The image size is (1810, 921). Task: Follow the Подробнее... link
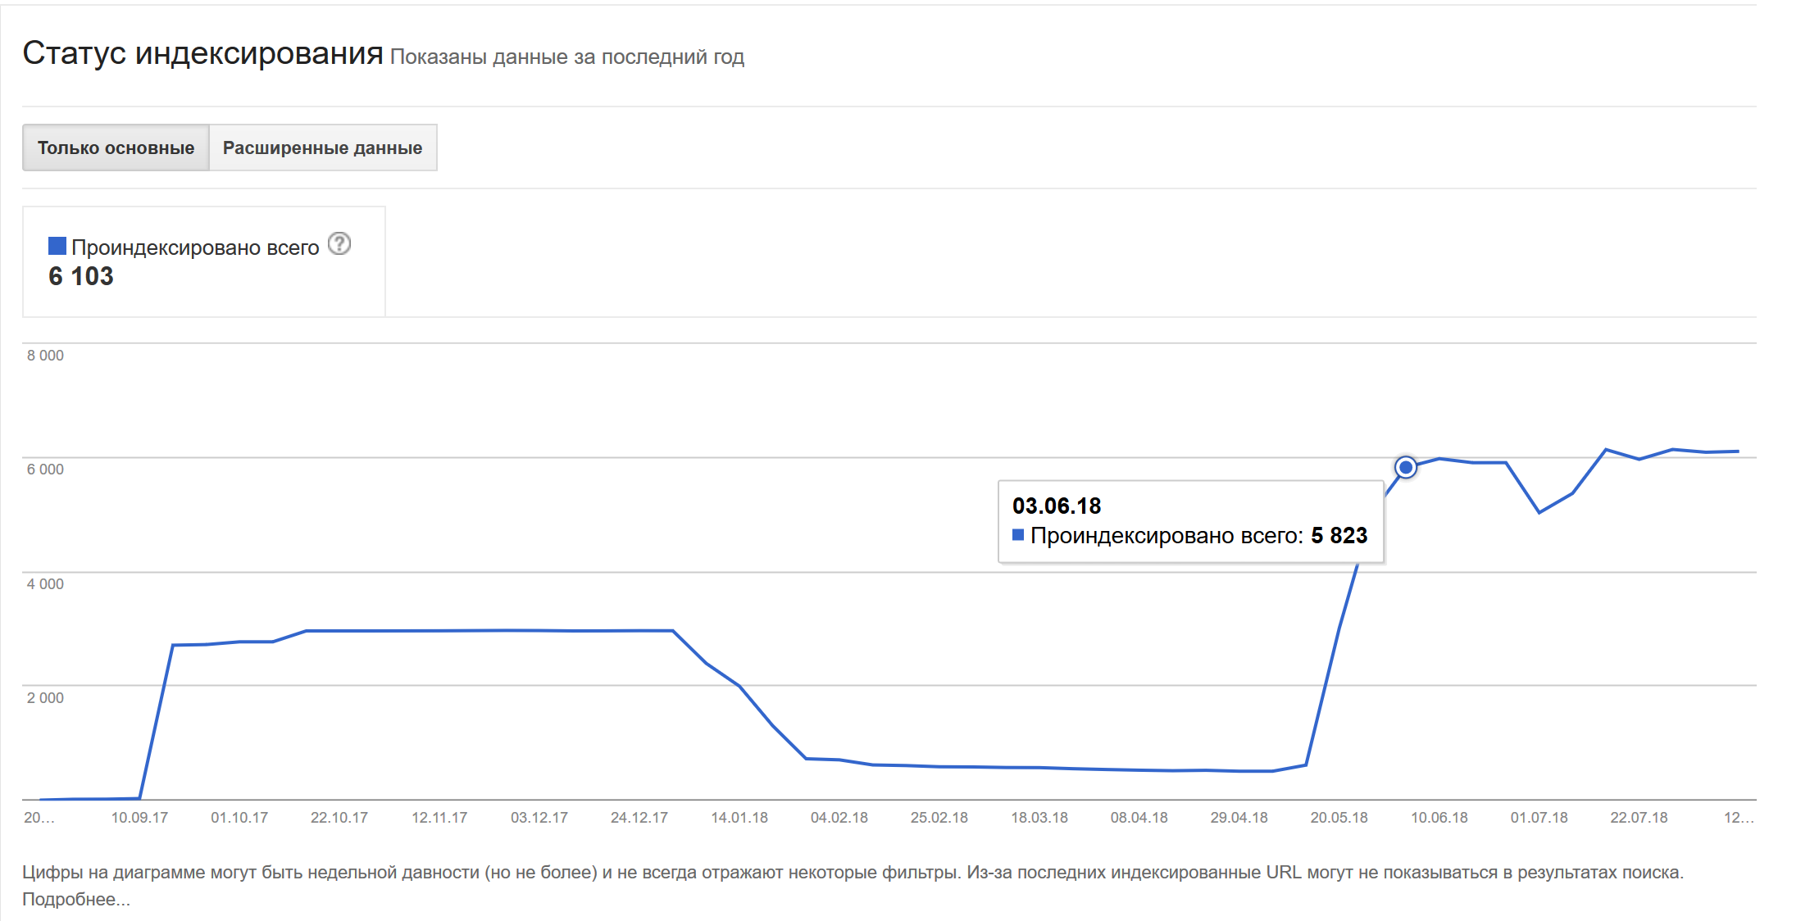click(75, 900)
